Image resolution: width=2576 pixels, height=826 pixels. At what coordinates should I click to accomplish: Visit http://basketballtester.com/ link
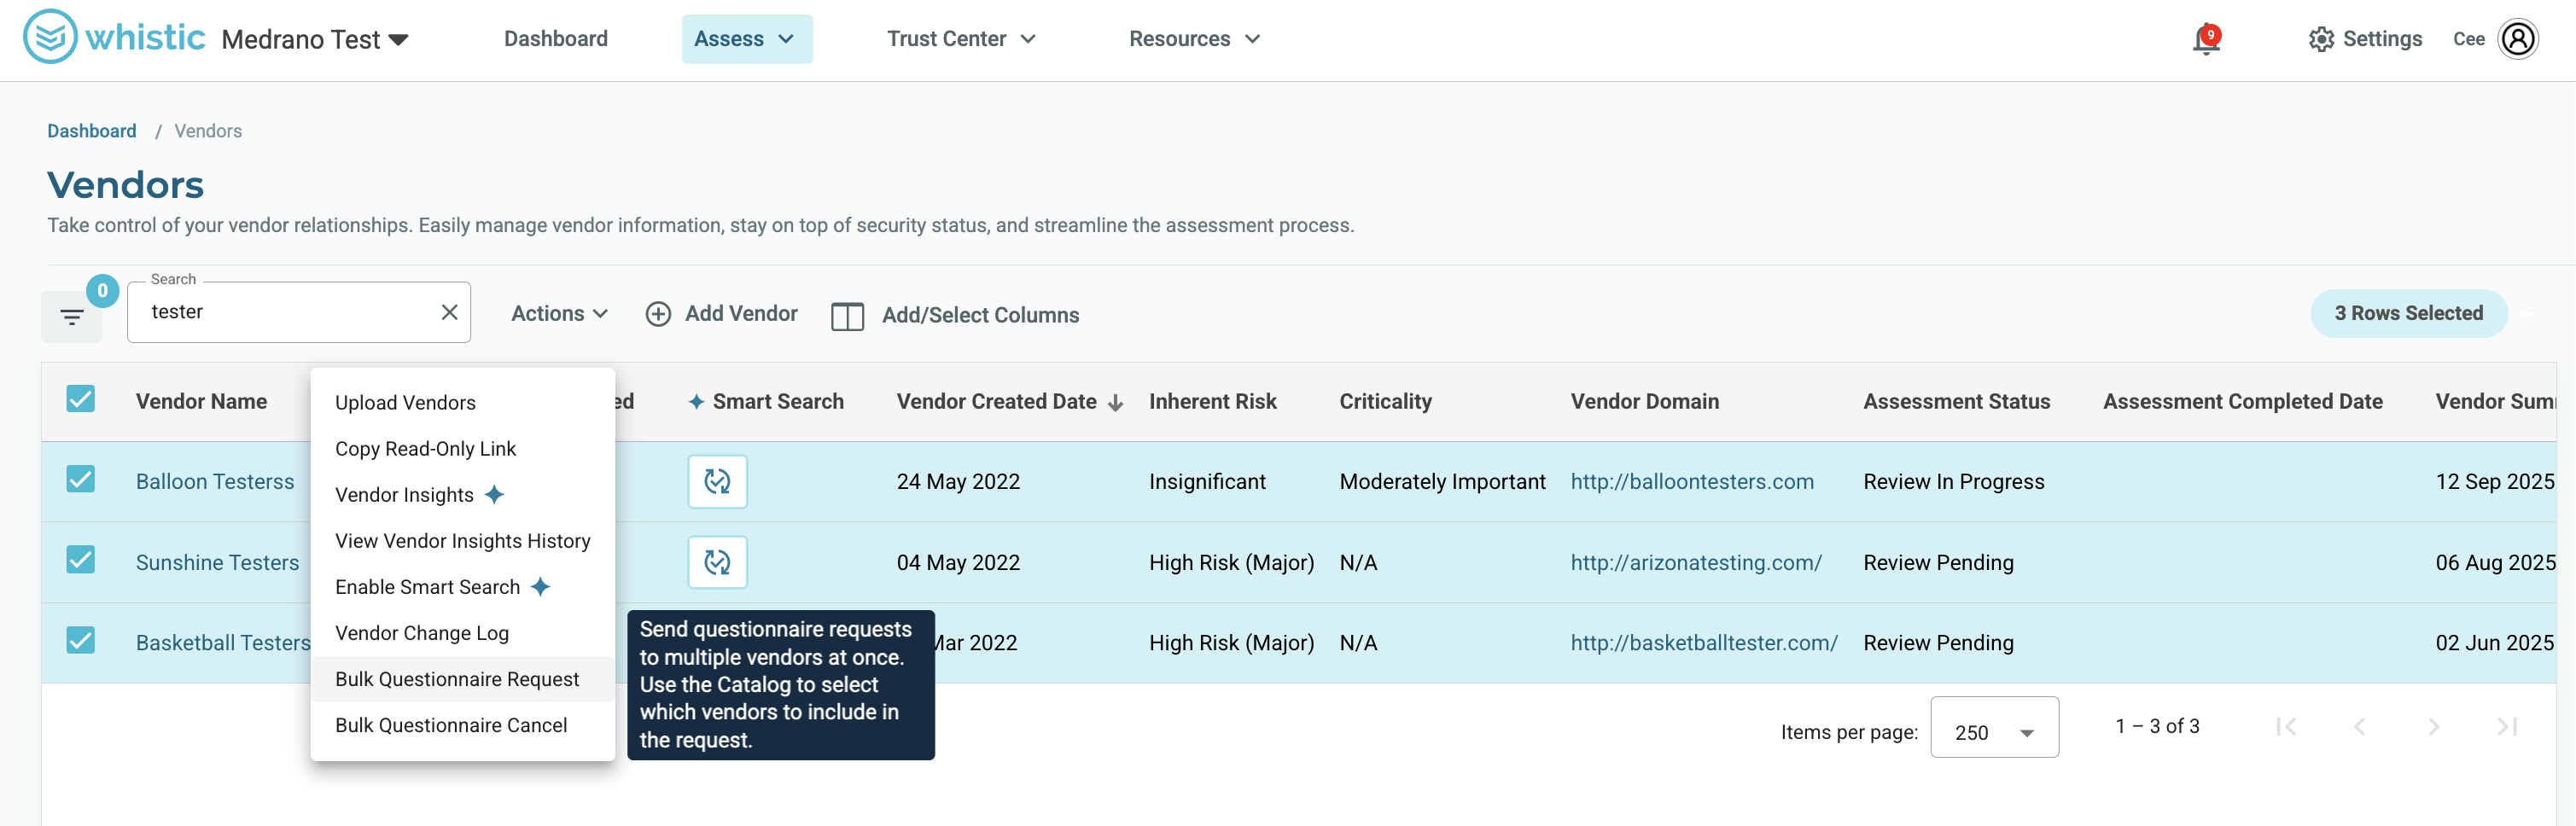pyautogui.click(x=1704, y=642)
